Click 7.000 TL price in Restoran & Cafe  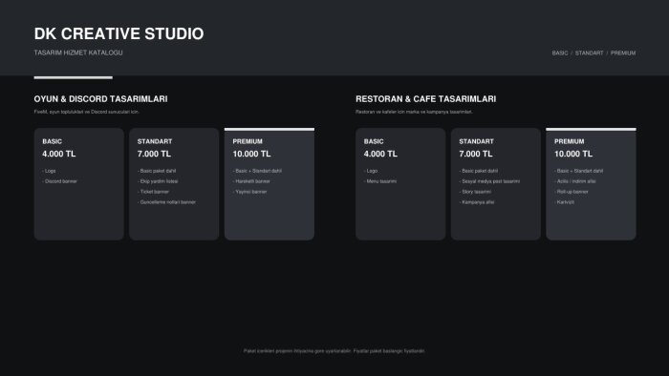(476, 154)
